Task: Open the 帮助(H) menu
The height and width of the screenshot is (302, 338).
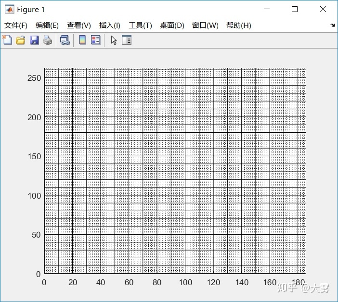Action: pyautogui.click(x=239, y=25)
